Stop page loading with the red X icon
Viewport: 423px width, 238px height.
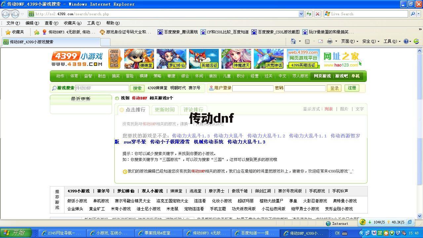317,14
